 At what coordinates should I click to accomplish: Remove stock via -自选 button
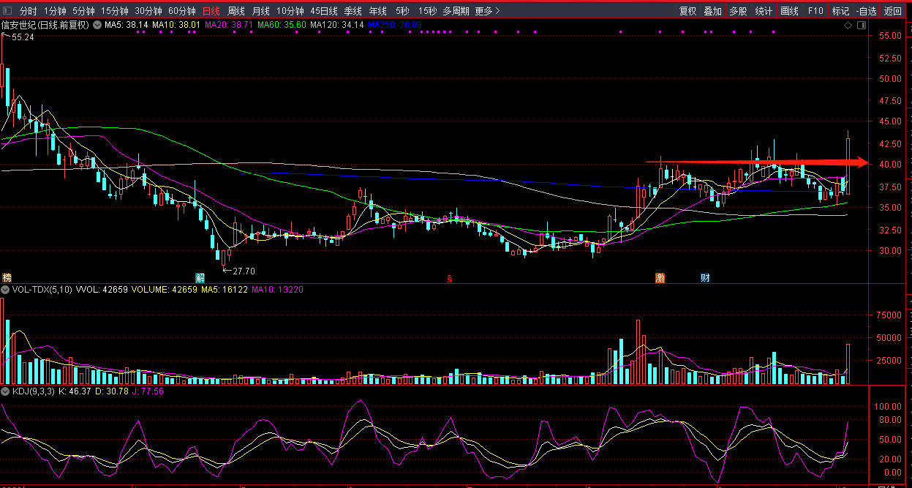tap(866, 11)
